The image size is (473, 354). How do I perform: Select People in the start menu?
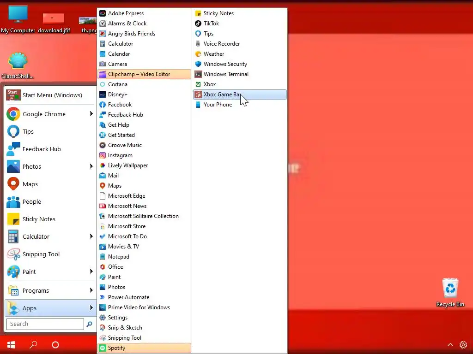tap(50, 202)
